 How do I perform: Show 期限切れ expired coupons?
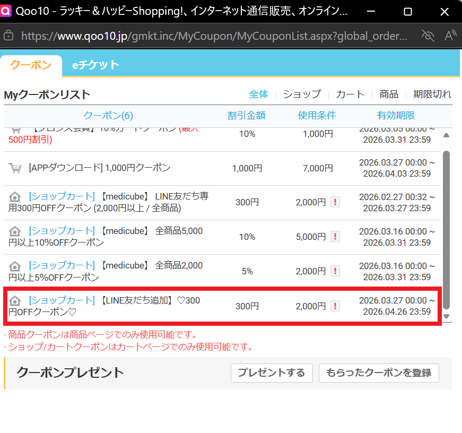coord(432,94)
